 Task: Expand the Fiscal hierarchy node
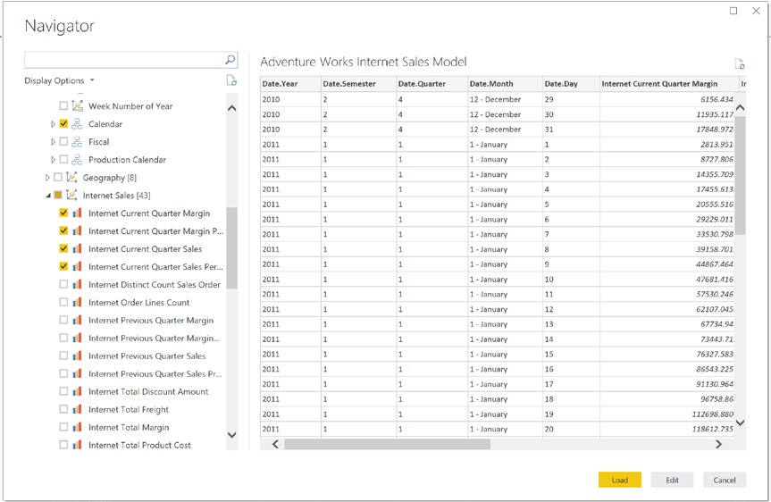tap(53, 142)
